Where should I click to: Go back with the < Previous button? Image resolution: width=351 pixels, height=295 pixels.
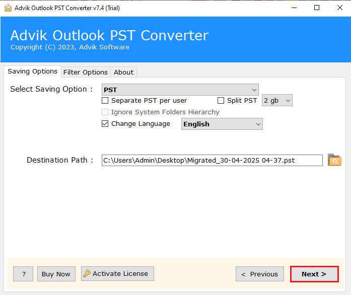(x=260, y=274)
